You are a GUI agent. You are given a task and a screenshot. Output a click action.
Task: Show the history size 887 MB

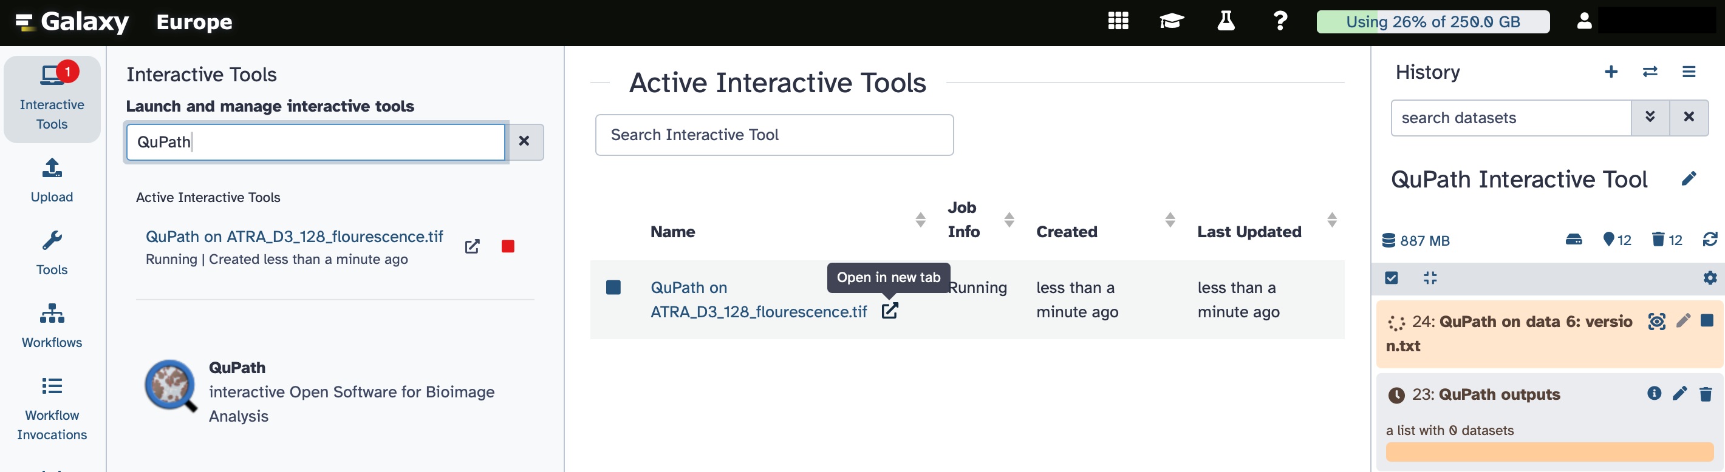[x=1416, y=241]
